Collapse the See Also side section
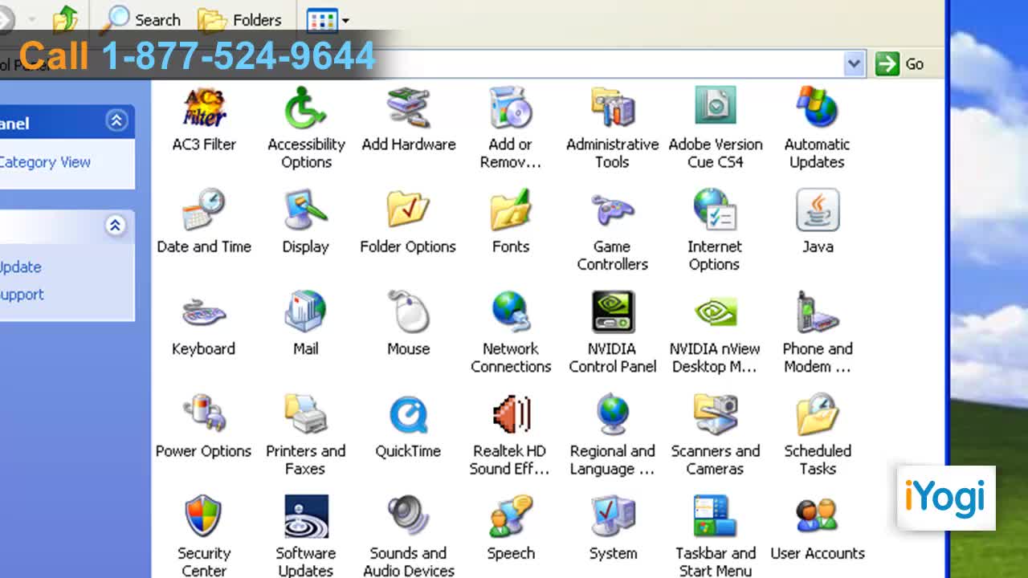The image size is (1028, 578). click(x=115, y=226)
